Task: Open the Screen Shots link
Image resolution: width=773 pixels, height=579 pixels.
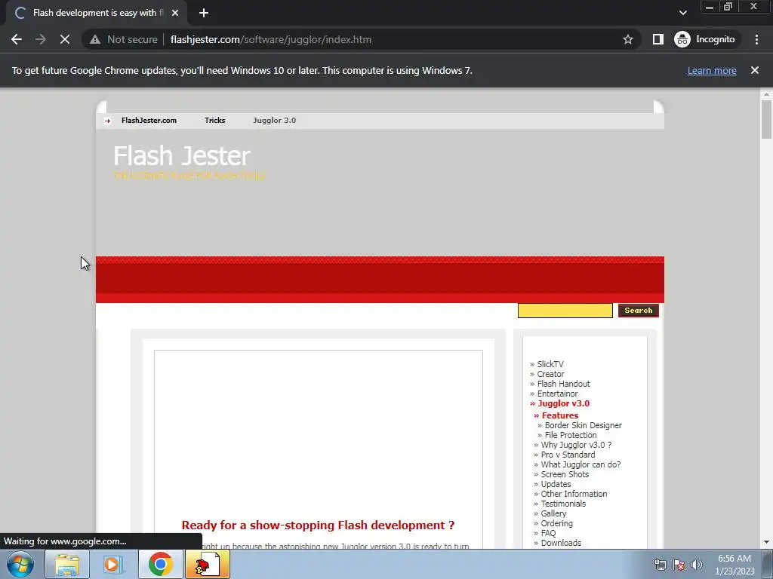Action: [x=565, y=474]
